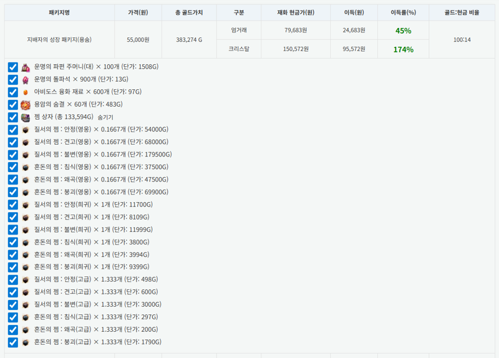The height and width of the screenshot is (358, 499).
Task: Toggle the 용암의 숨결 checkbox
Action: click(12, 105)
